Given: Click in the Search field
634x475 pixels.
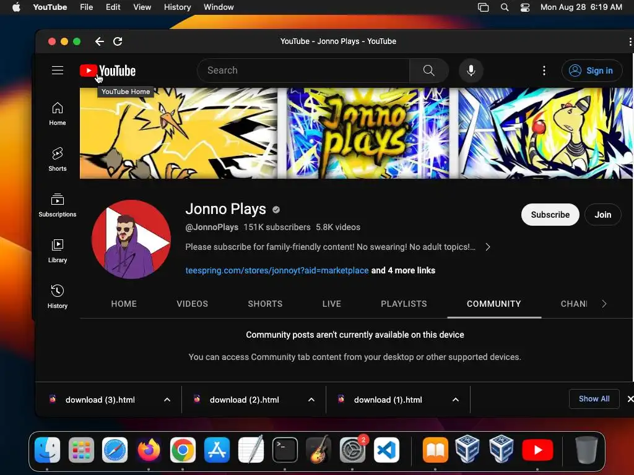Looking at the screenshot, I should point(303,71).
